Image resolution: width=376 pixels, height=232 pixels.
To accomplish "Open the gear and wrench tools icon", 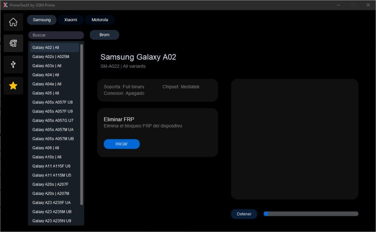I will 13,43.
